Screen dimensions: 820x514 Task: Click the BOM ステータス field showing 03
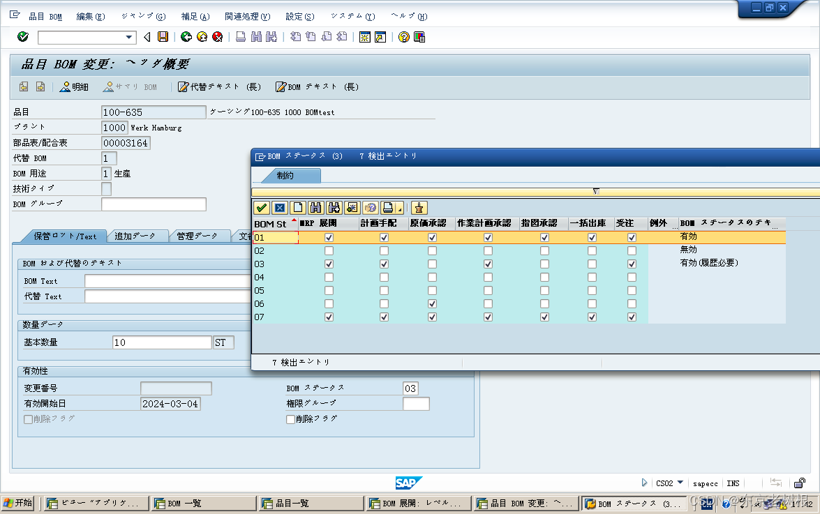(410, 388)
